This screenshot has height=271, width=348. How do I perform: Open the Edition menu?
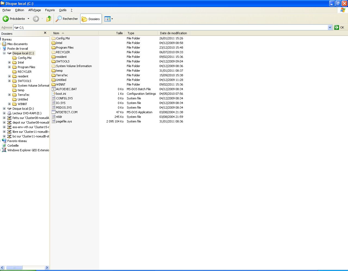[x=20, y=10]
